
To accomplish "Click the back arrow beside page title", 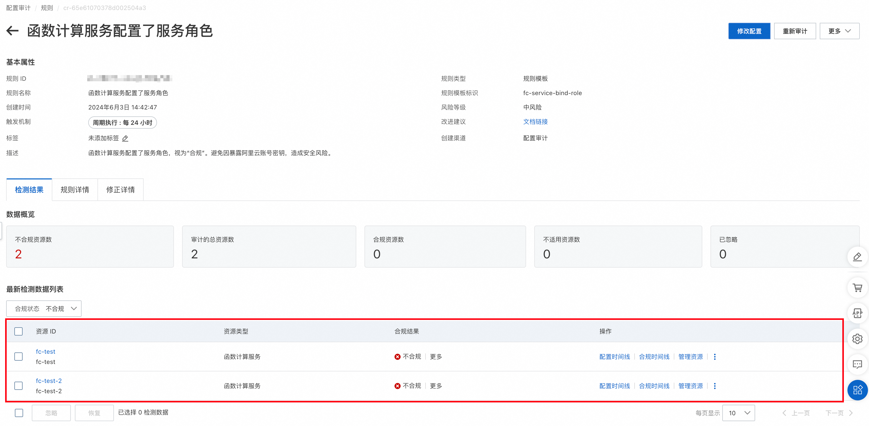I will click(13, 31).
